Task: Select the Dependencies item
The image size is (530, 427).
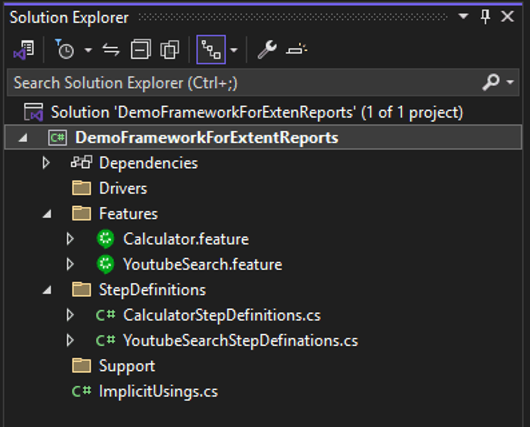Action: [148, 163]
